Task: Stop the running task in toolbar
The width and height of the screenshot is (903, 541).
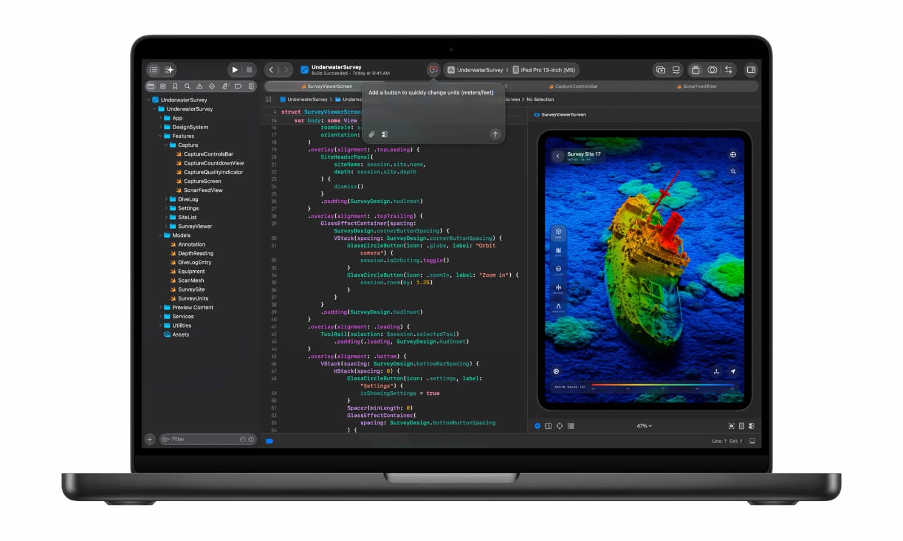Action: click(x=249, y=70)
